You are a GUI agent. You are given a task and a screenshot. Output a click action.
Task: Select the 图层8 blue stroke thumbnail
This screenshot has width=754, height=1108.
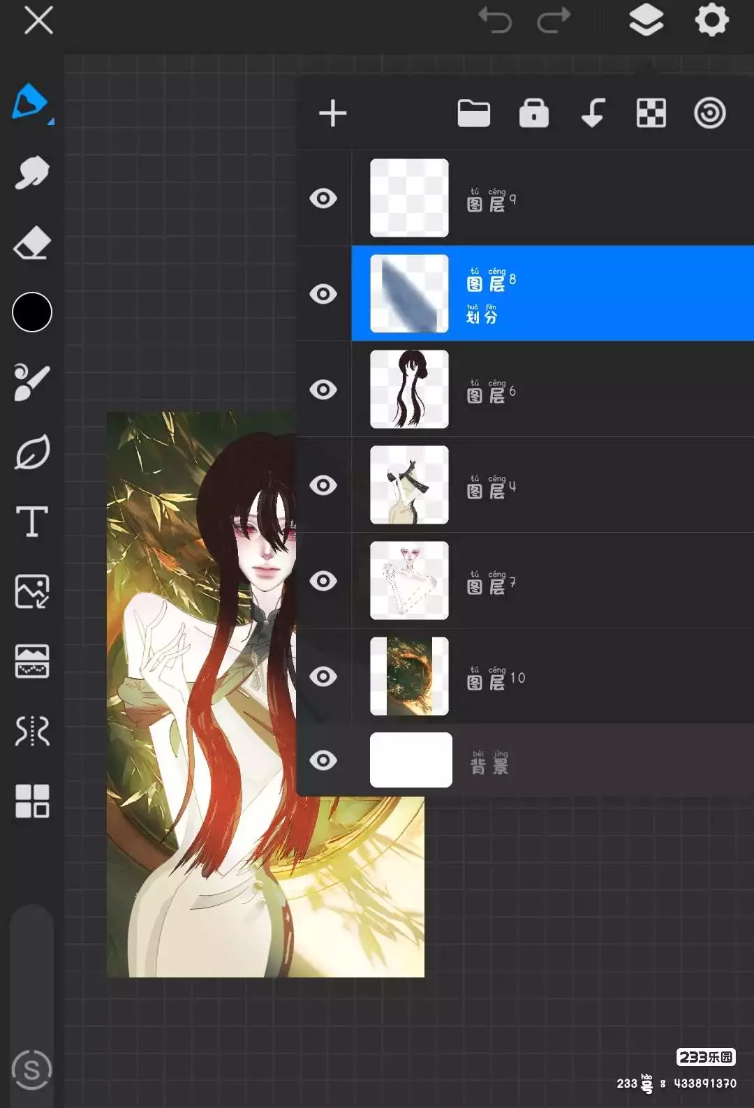coord(409,293)
